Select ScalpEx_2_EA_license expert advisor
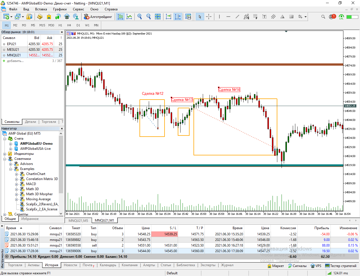The width and height of the screenshot is (360, 276). click(42, 209)
